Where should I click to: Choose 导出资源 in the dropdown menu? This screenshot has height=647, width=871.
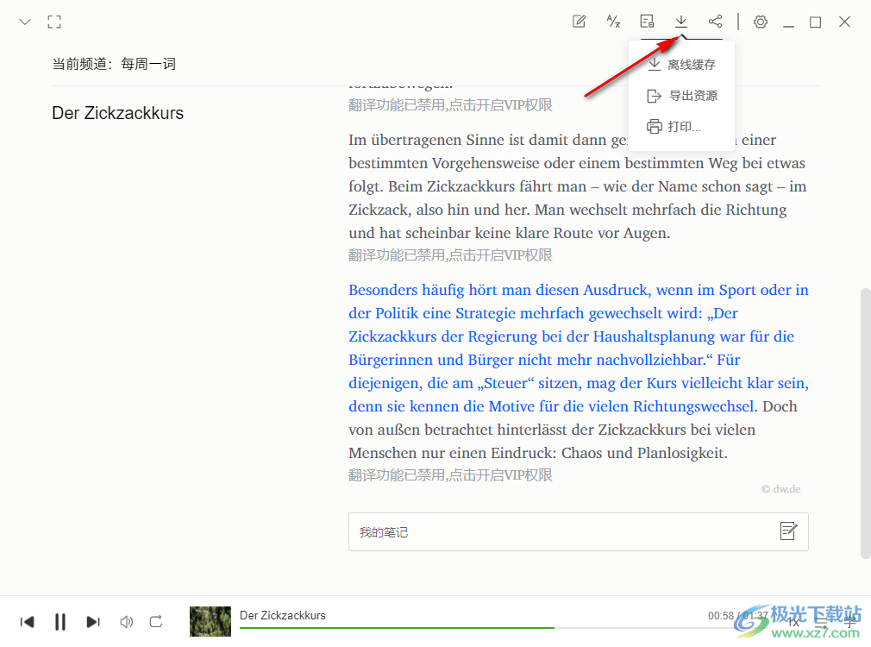pyautogui.click(x=681, y=96)
